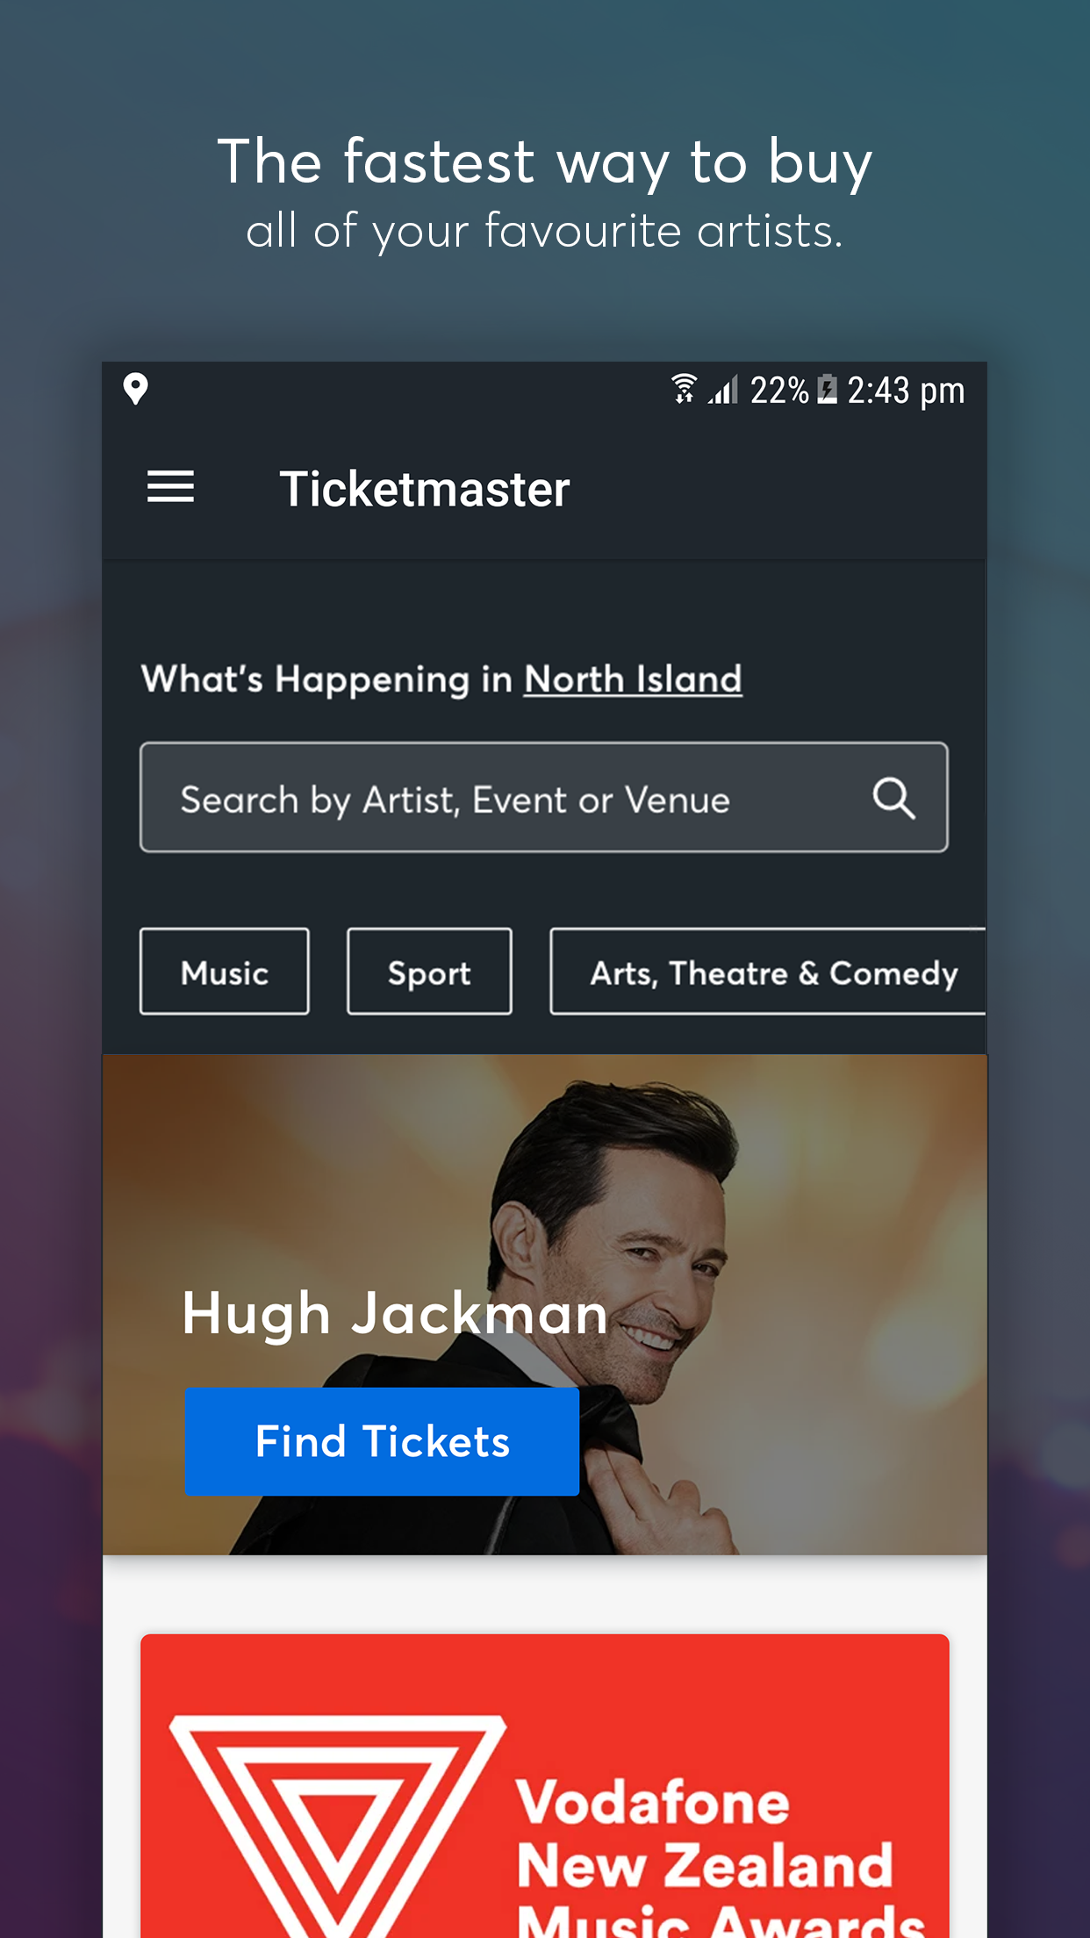Tap the Wi-Fi status icon
This screenshot has width=1090, height=1938.
click(x=684, y=389)
